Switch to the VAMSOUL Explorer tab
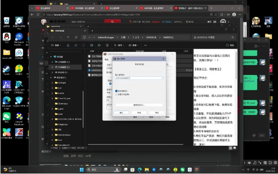This screenshot has width=278, height=174. pyautogui.click(x=68, y=31)
